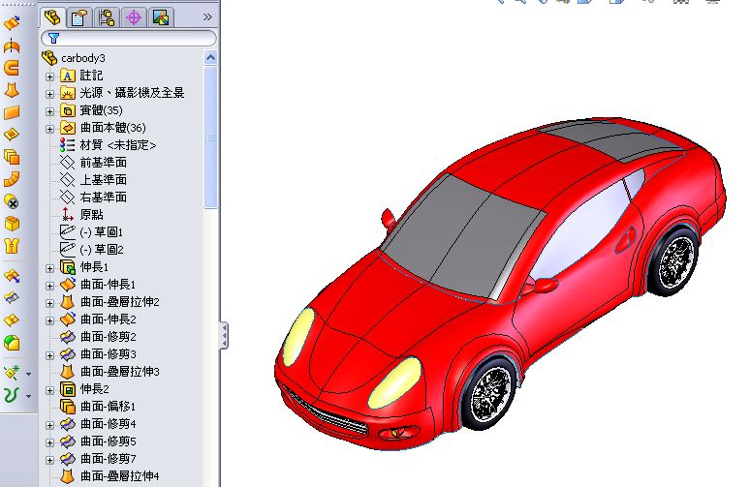Click the filter funnel icon
The image size is (750, 487).
click(x=53, y=38)
